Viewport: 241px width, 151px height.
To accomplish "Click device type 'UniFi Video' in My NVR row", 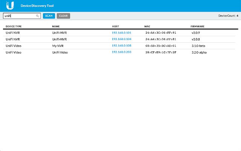I will (x=14, y=46).
